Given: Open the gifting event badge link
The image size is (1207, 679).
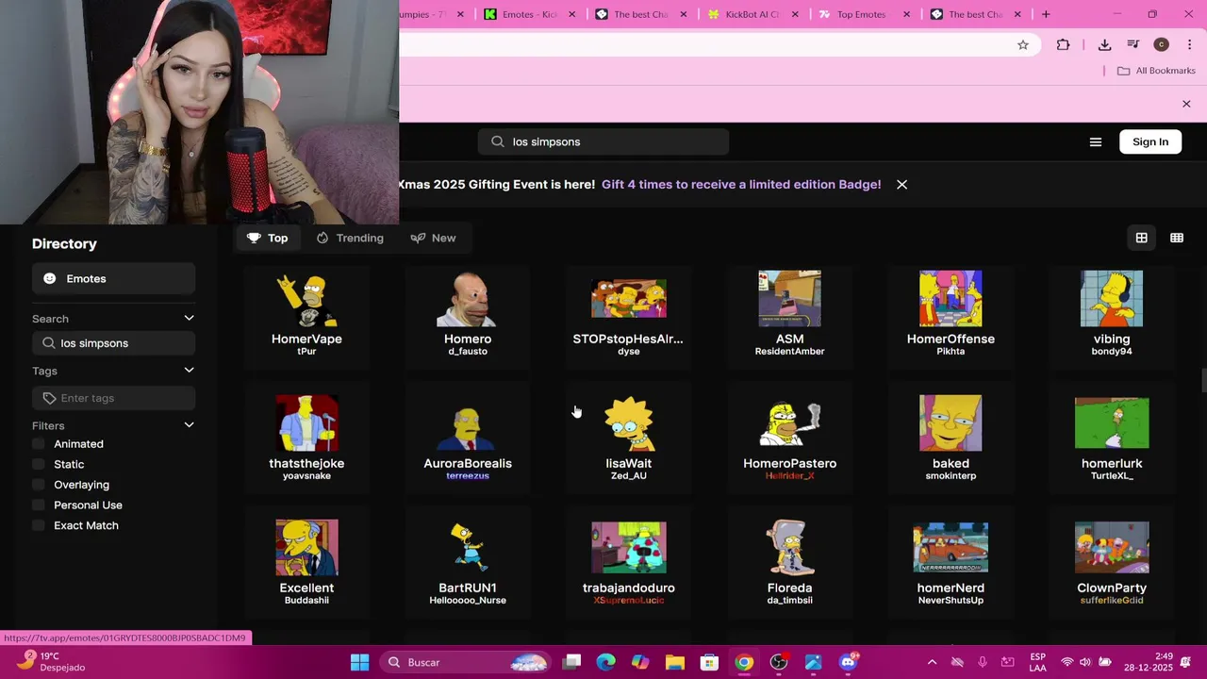Looking at the screenshot, I should 741,184.
